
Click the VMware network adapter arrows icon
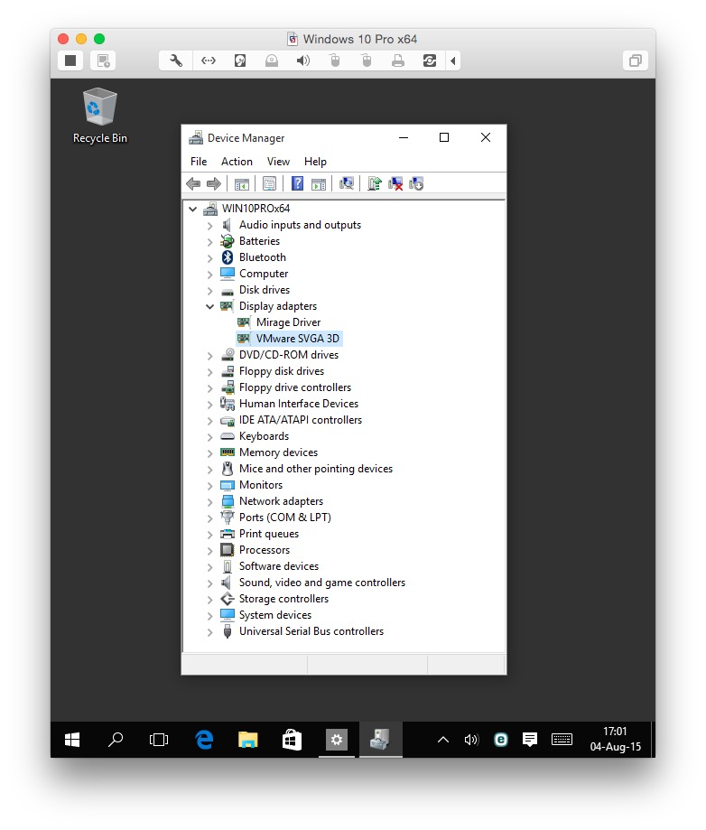click(x=209, y=61)
